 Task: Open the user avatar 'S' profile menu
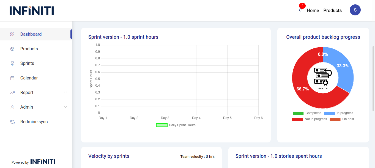click(x=355, y=10)
